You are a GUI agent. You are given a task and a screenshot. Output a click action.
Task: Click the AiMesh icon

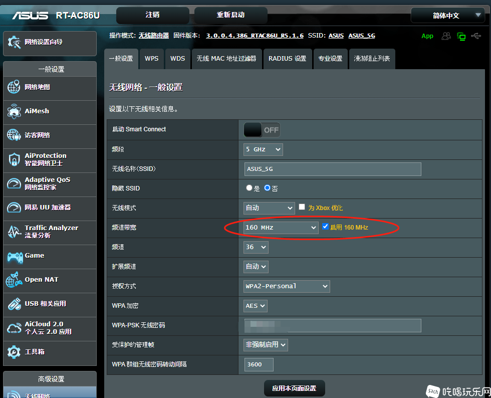(x=14, y=111)
